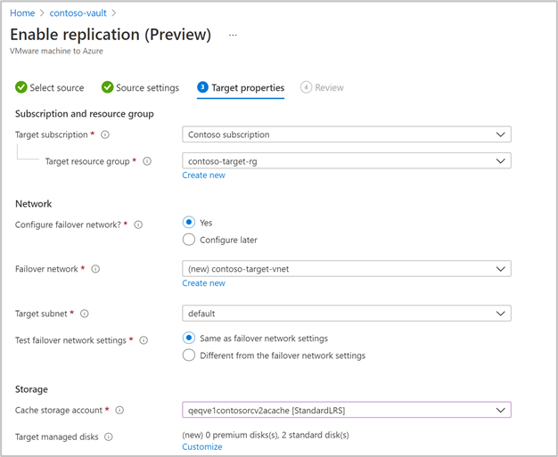Image resolution: width=558 pixels, height=457 pixels.
Task: Click info icon for Configure failover network
Action: 138,224
